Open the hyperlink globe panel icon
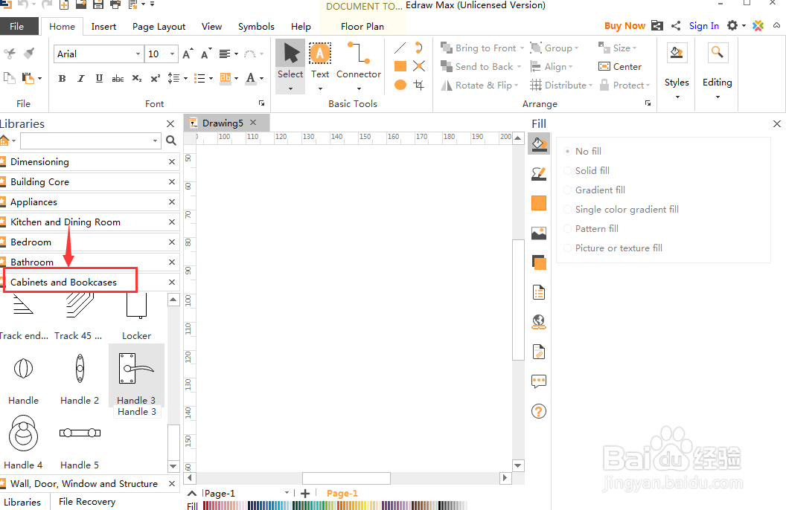Image resolution: width=786 pixels, height=510 pixels. (x=539, y=322)
